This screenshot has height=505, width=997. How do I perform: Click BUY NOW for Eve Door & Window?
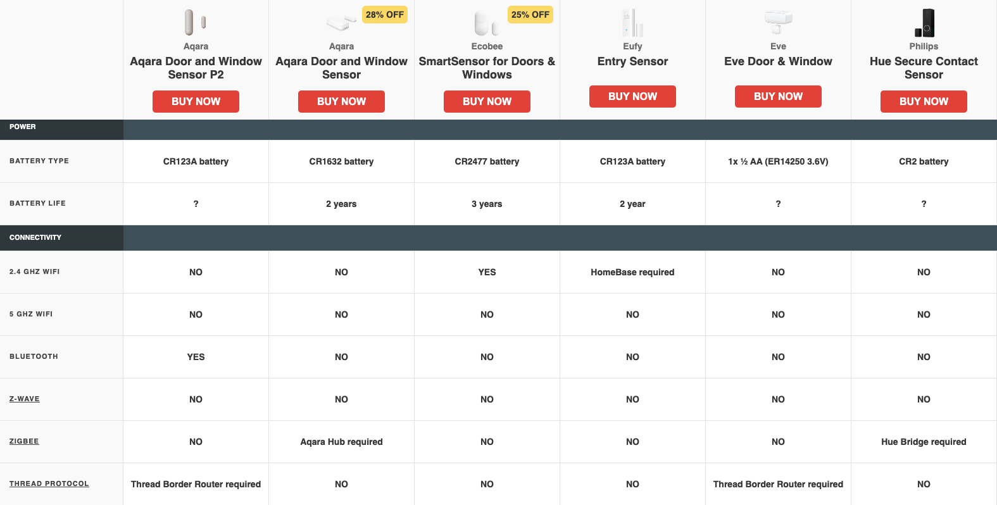tap(778, 96)
